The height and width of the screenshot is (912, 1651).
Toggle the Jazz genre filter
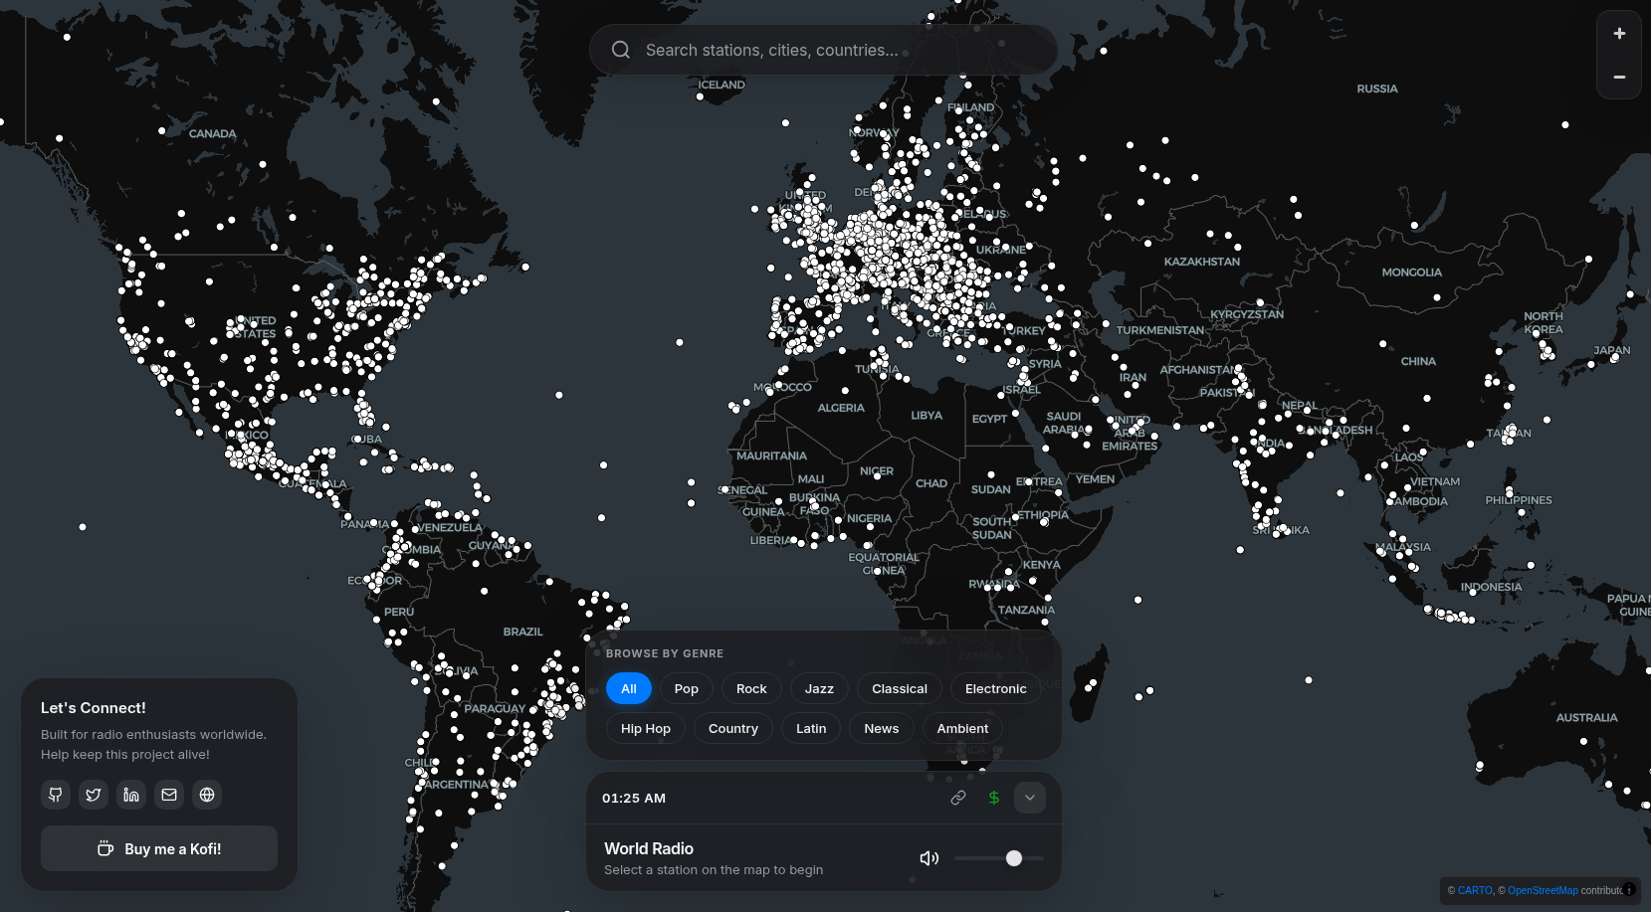click(x=818, y=688)
